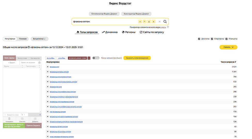This screenshot has height=139, width=252.
Task: Switch to Регионы tab
Action: [129, 32]
